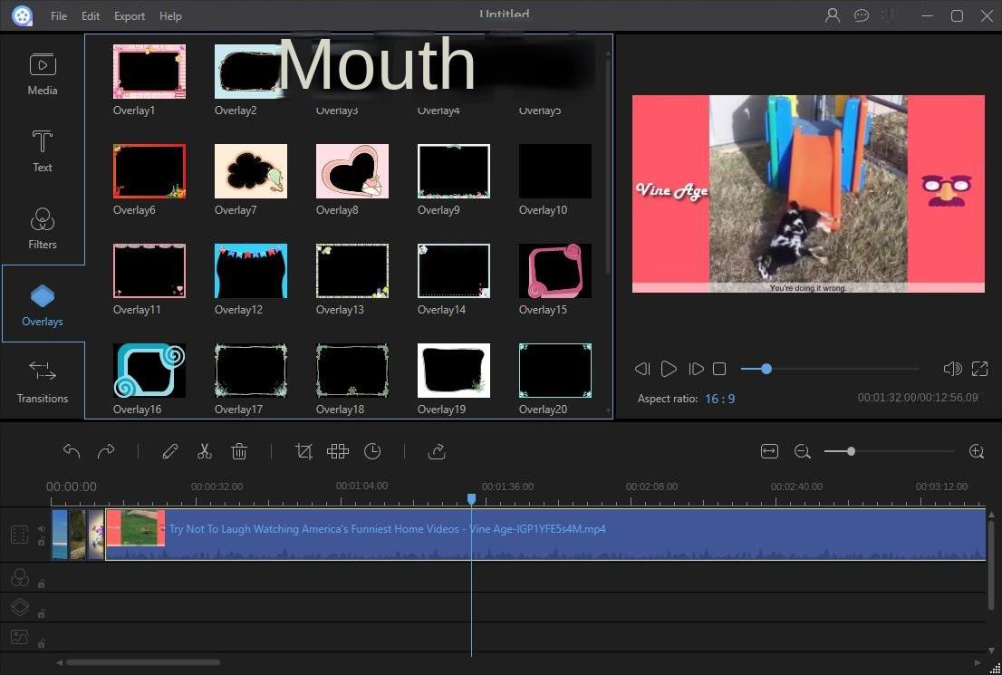The image size is (1002, 675).
Task: Mute the video track audio
Action: point(41,529)
